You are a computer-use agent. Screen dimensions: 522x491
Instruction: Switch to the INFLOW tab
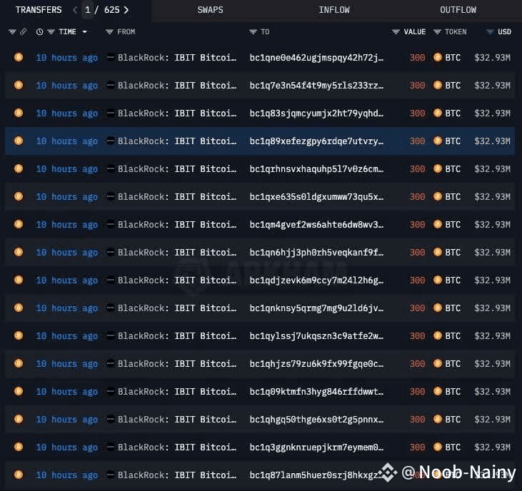point(334,10)
